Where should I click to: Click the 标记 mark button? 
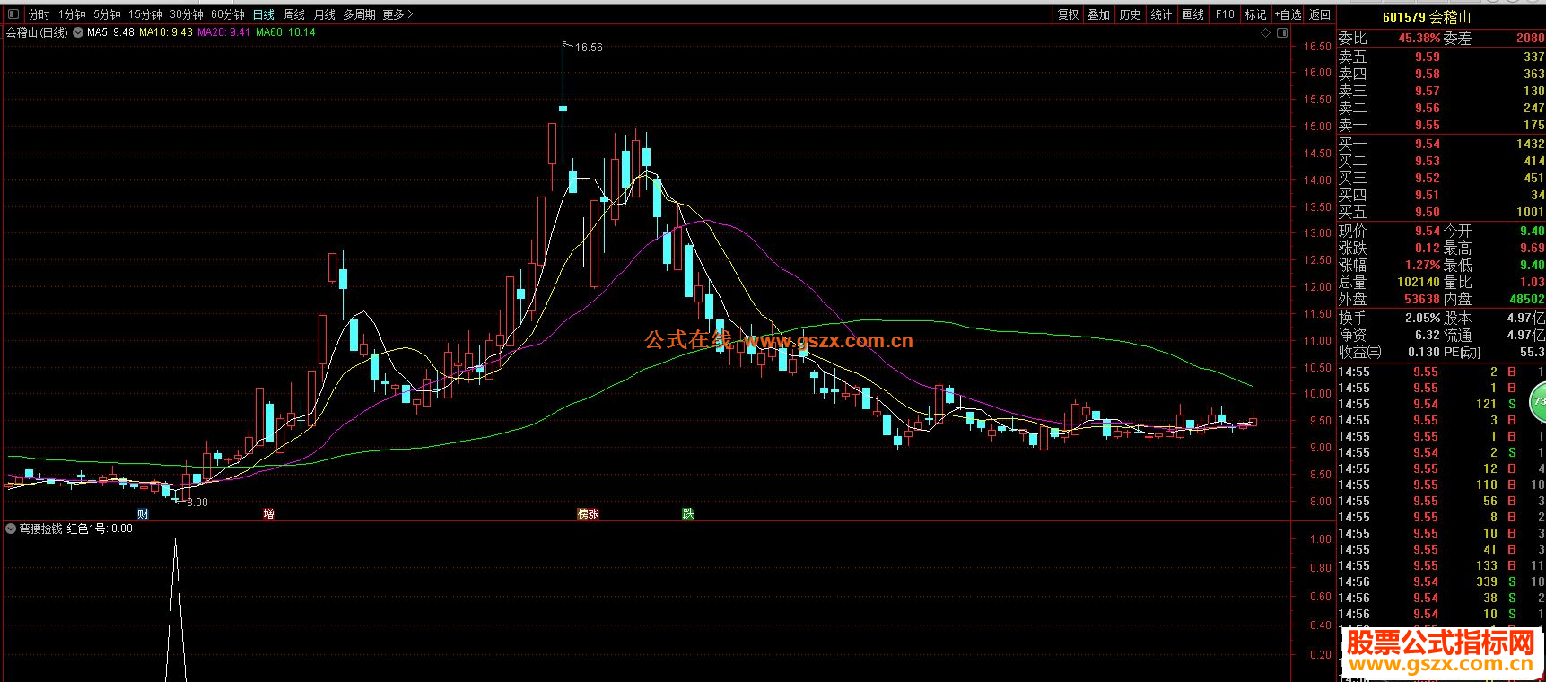pyautogui.click(x=1255, y=14)
